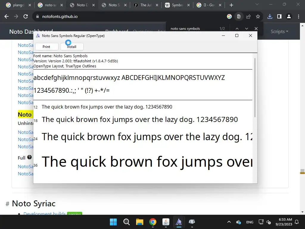Click the Noto Syriac heading anchor '#'
Screen dimensions: 305x229
(x=7, y=204)
